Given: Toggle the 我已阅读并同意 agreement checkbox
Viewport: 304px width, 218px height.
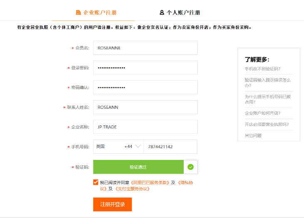Looking at the screenshot, I should [x=96, y=182].
